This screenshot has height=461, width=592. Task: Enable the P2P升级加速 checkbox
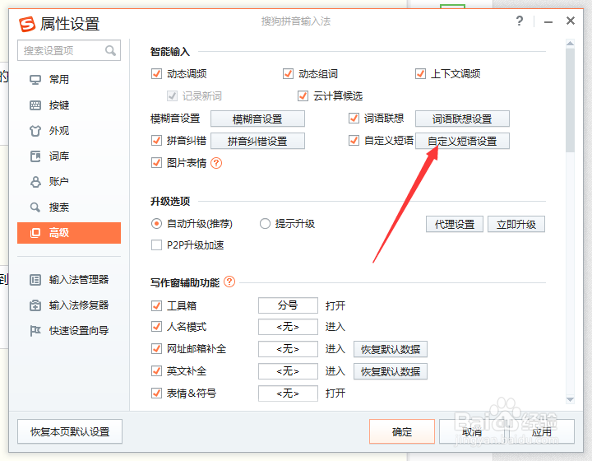(156, 245)
